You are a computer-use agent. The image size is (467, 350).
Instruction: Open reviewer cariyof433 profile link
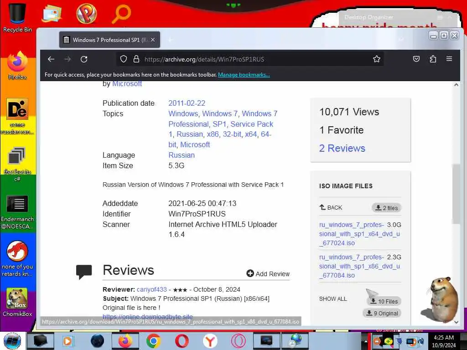click(151, 289)
